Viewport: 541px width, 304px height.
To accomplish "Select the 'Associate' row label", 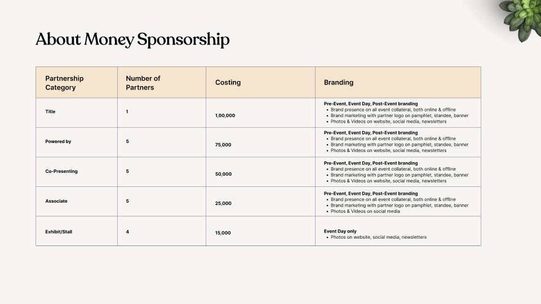I will tap(56, 201).
